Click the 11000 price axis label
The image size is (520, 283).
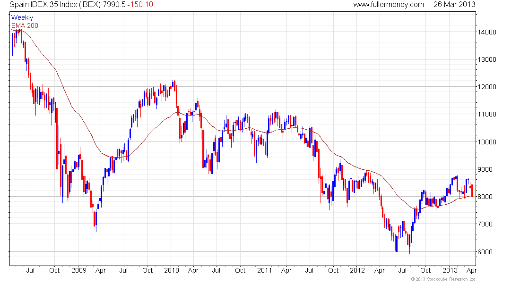(x=487, y=114)
